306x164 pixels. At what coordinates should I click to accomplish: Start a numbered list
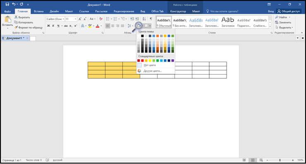pyautogui.click(x=115, y=19)
